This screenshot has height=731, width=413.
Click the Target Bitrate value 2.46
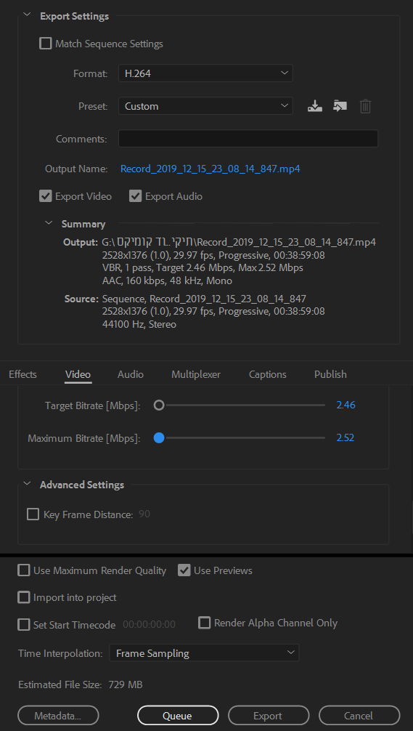point(346,405)
